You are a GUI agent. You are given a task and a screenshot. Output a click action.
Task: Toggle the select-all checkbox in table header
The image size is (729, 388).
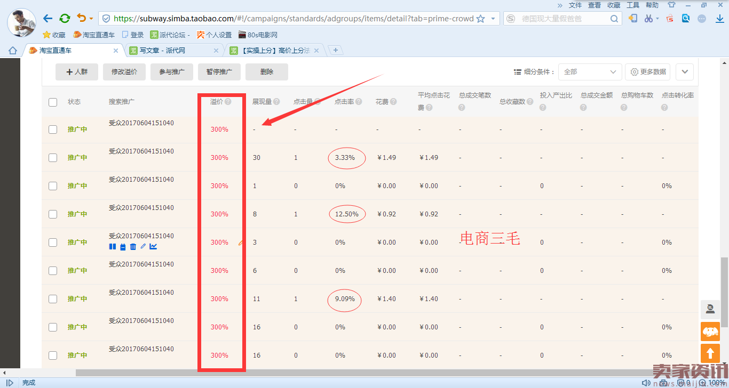point(53,102)
